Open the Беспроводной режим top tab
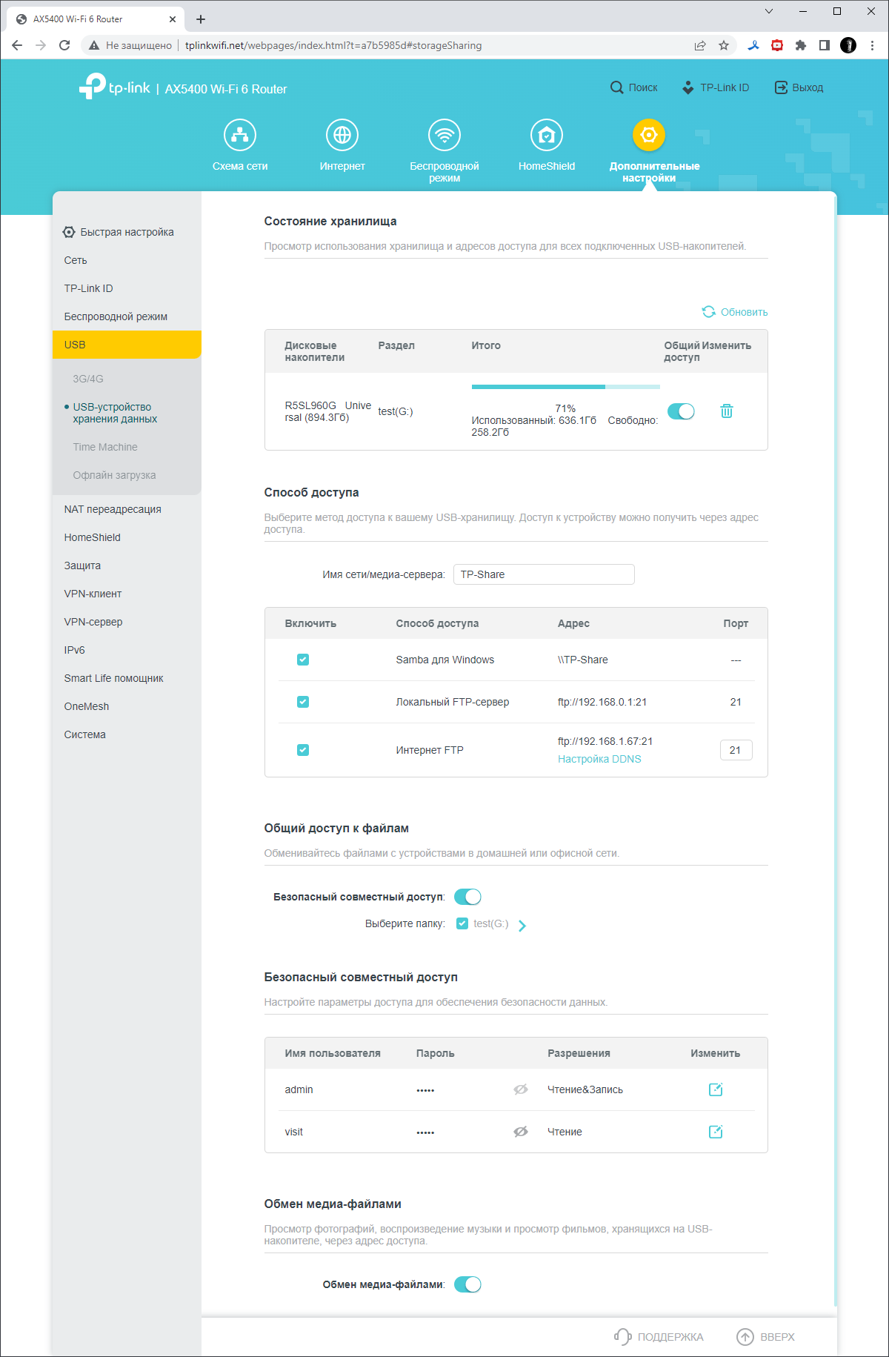 tap(444, 135)
